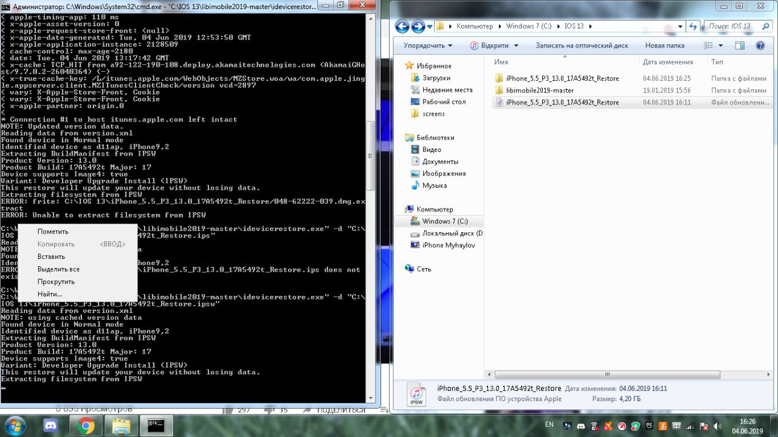
Task: Open the address bar history dropdown
Action: point(680,27)
